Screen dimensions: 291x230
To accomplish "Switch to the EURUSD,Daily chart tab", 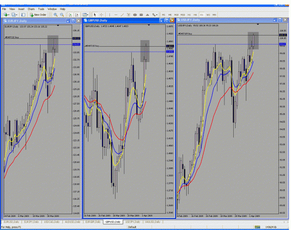I will 12,222.
